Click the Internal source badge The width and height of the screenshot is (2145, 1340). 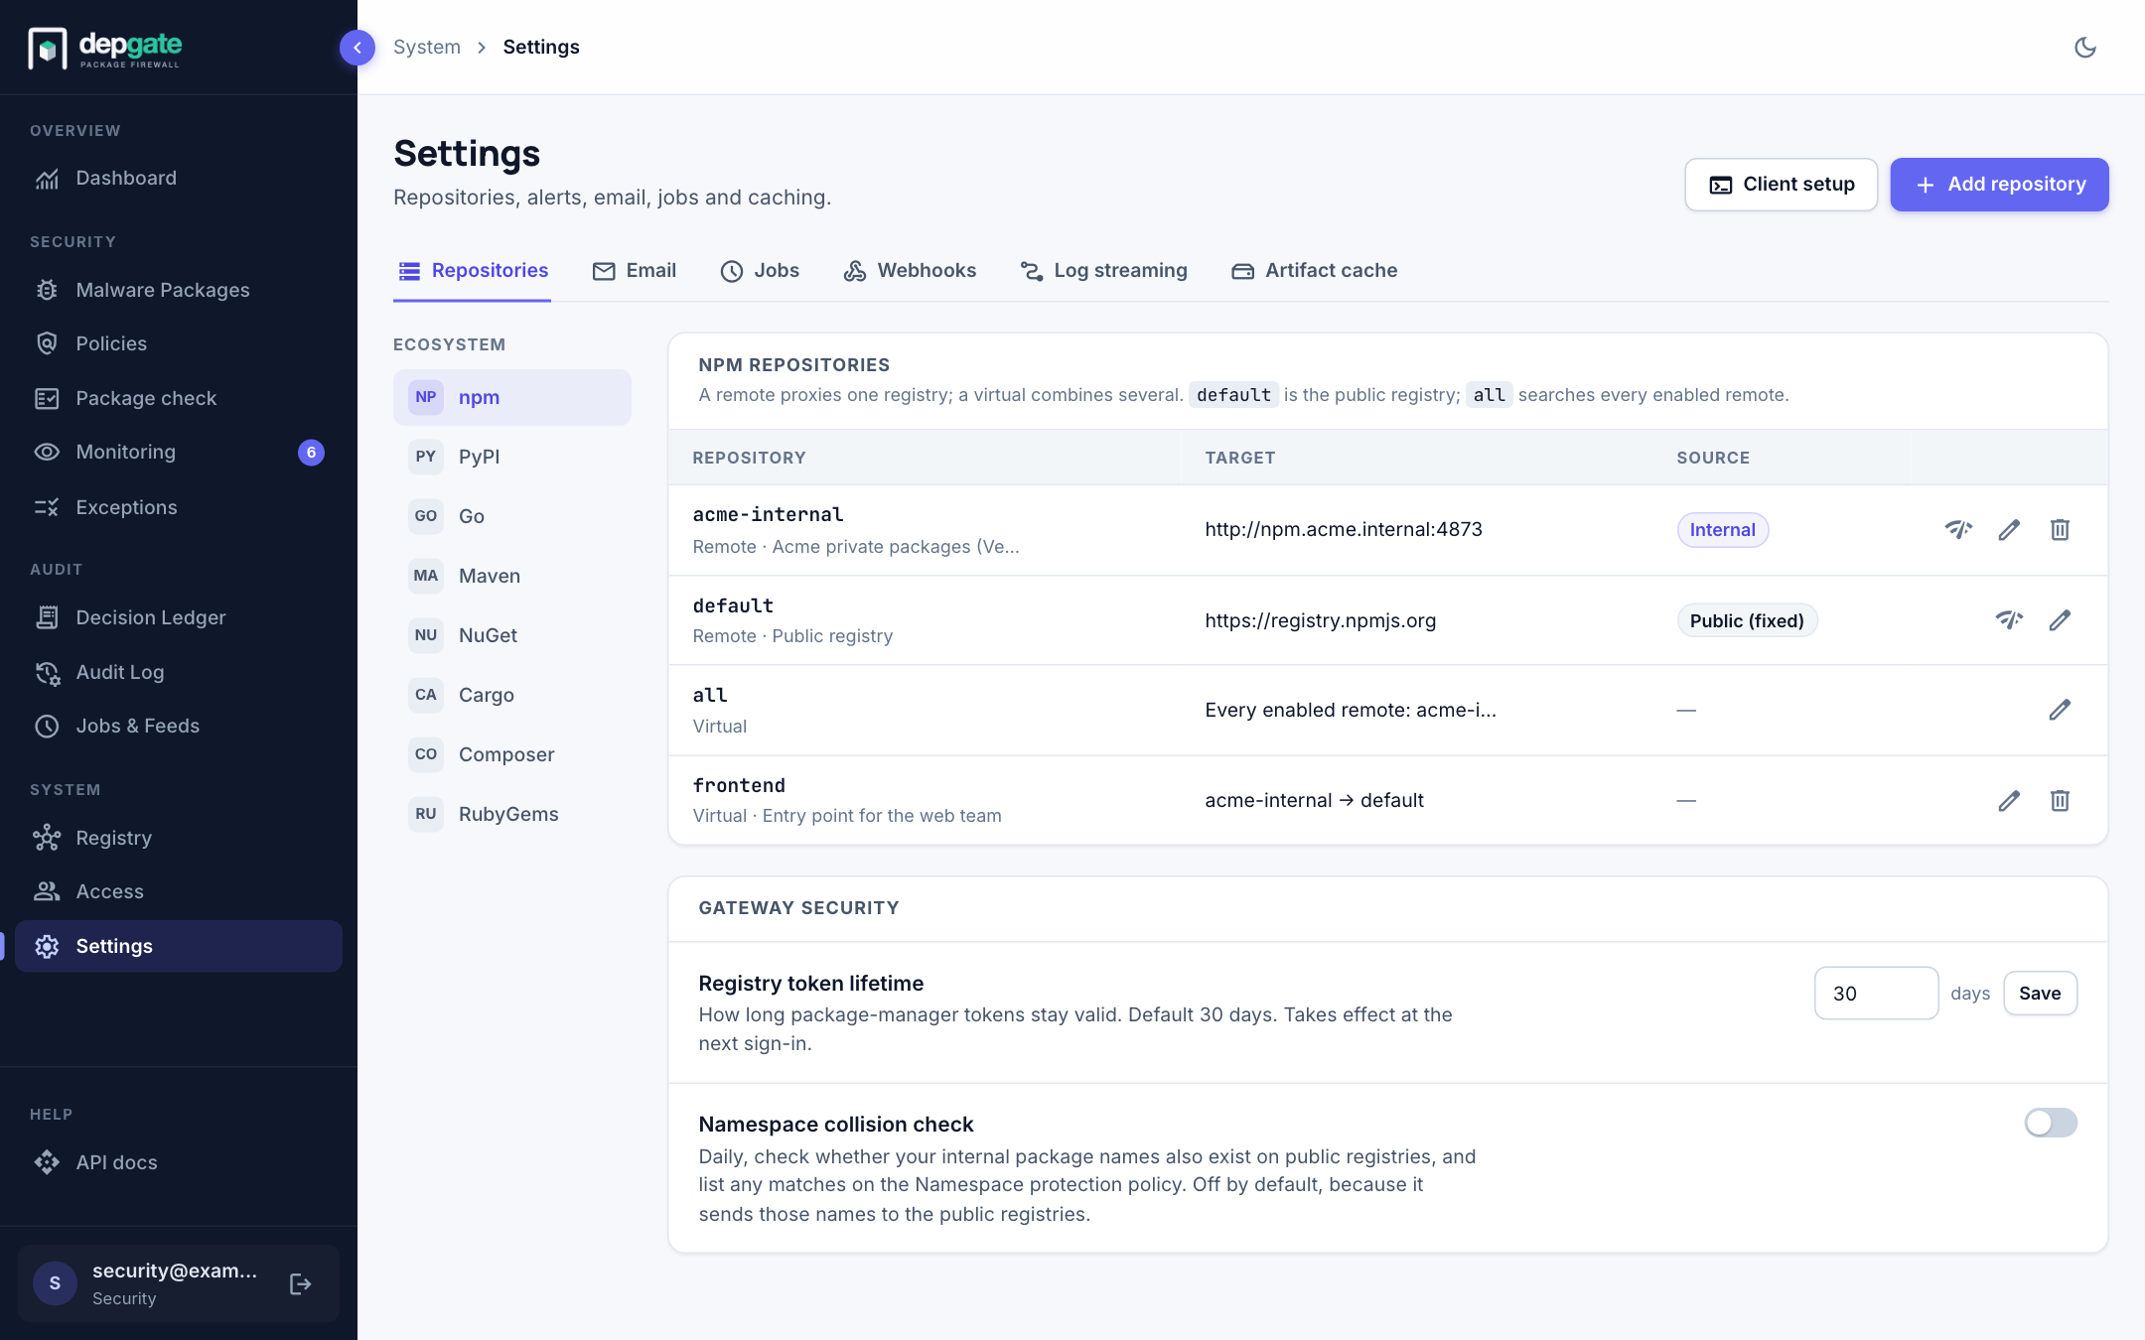click(x=1723, y=530)
